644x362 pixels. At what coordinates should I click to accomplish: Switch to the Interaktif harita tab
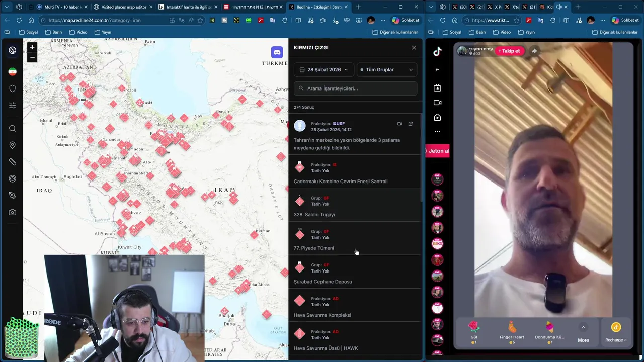(188, 7)
